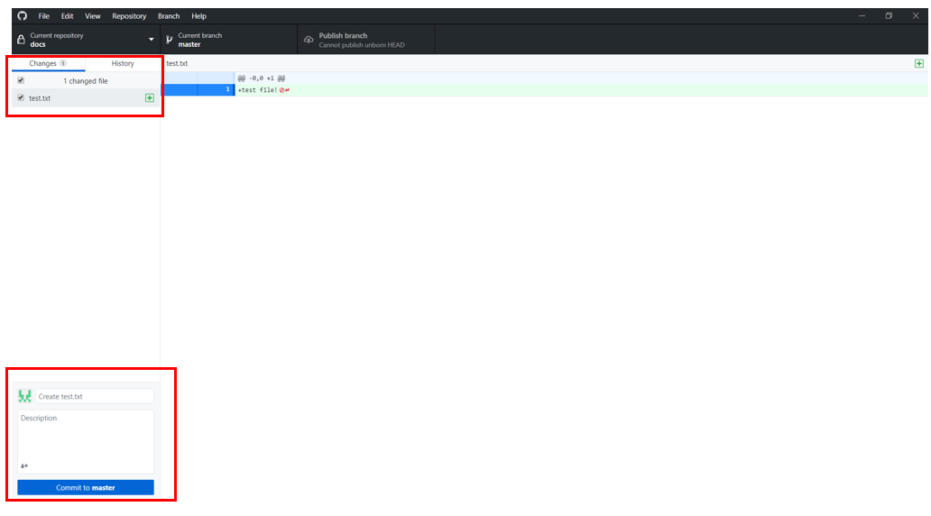Click the GitHub octocat logo in title bar
The image size is (931, 516).
tap(22, 16)
